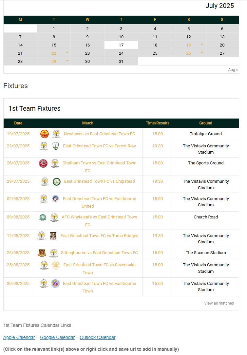
Task: Click the Sittingbourne club crest
Action: tap(42, 253)
